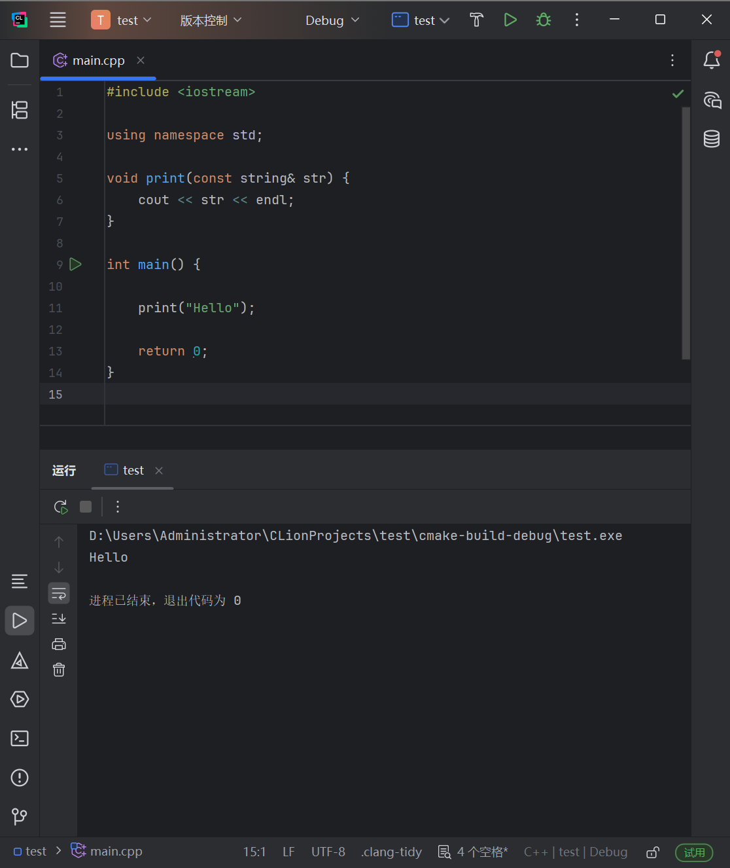The width and height of the screenshot is (730, 868).
Task: Open the Project folder tool window
Action: (x=20, y=60)
